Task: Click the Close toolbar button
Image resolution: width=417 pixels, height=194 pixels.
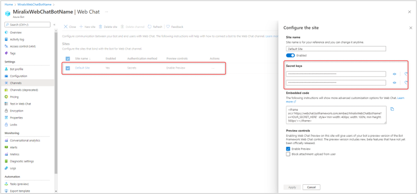Action: (70, 27)
